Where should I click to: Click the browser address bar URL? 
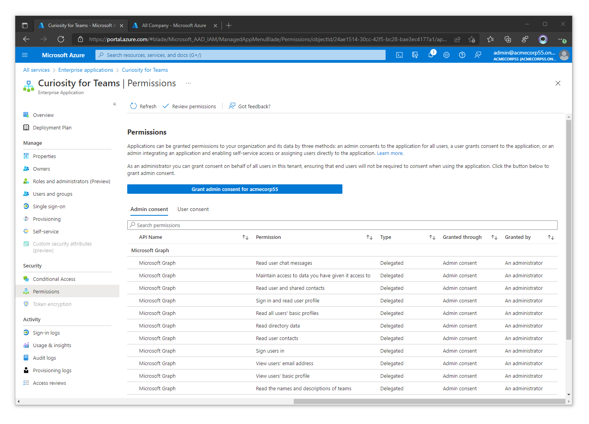(267, 39)
